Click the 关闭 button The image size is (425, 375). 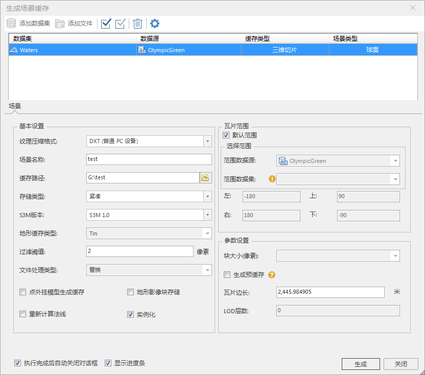400,364
